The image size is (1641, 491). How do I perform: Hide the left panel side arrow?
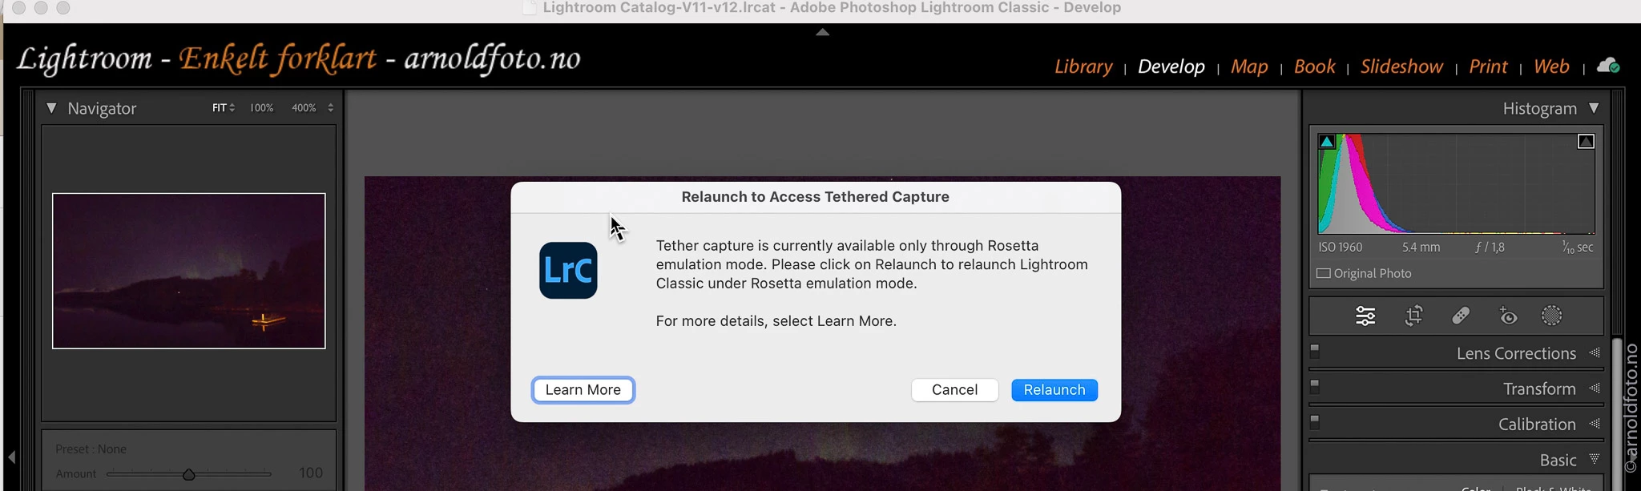click(x=12, y=457)
